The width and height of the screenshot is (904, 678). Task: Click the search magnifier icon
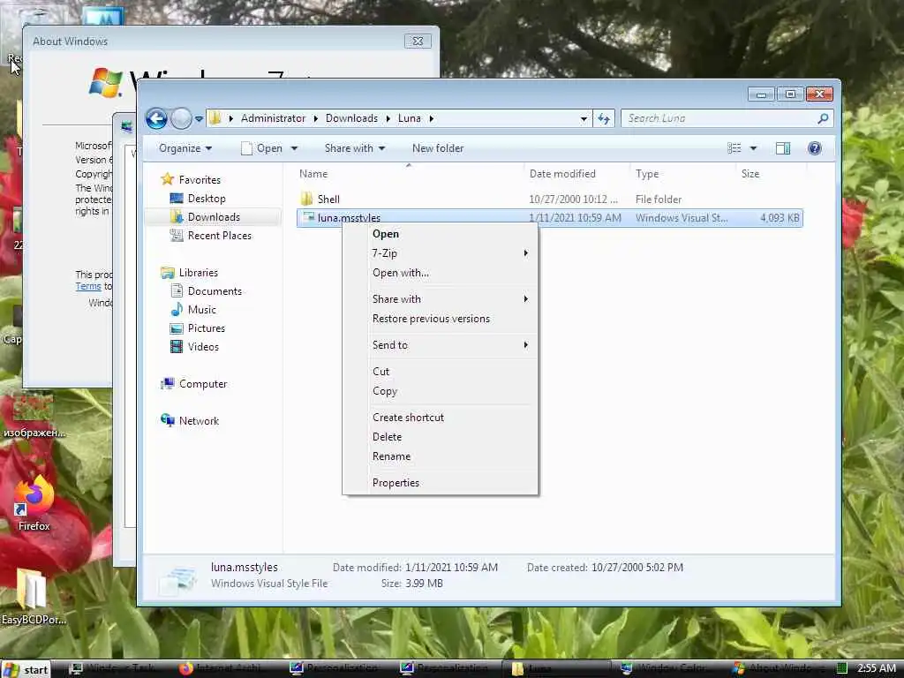click(x=823, y=118)
